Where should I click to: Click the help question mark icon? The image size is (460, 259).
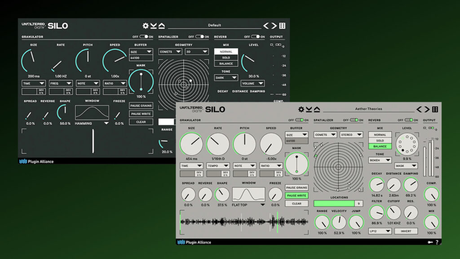pos(437,242)
